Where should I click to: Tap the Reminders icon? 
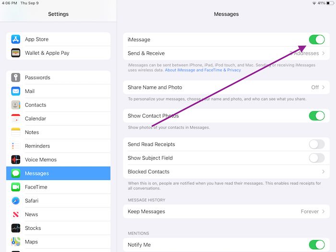[x=16, y=146]
